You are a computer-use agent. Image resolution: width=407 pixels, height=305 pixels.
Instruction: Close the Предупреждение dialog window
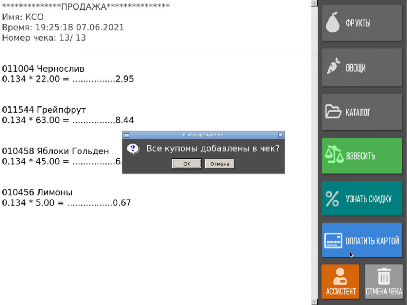pos(280,135)
